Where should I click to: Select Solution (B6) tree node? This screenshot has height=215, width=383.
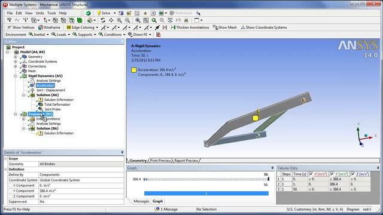[47, 128]
